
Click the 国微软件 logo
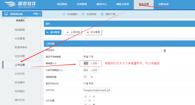tap(20, 4)
